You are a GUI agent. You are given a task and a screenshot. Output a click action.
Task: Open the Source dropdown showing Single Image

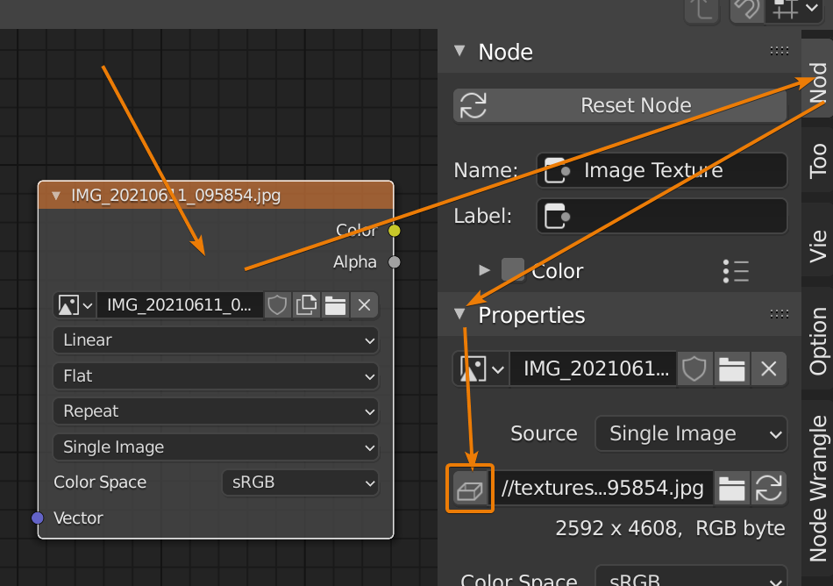coord(690,433)
